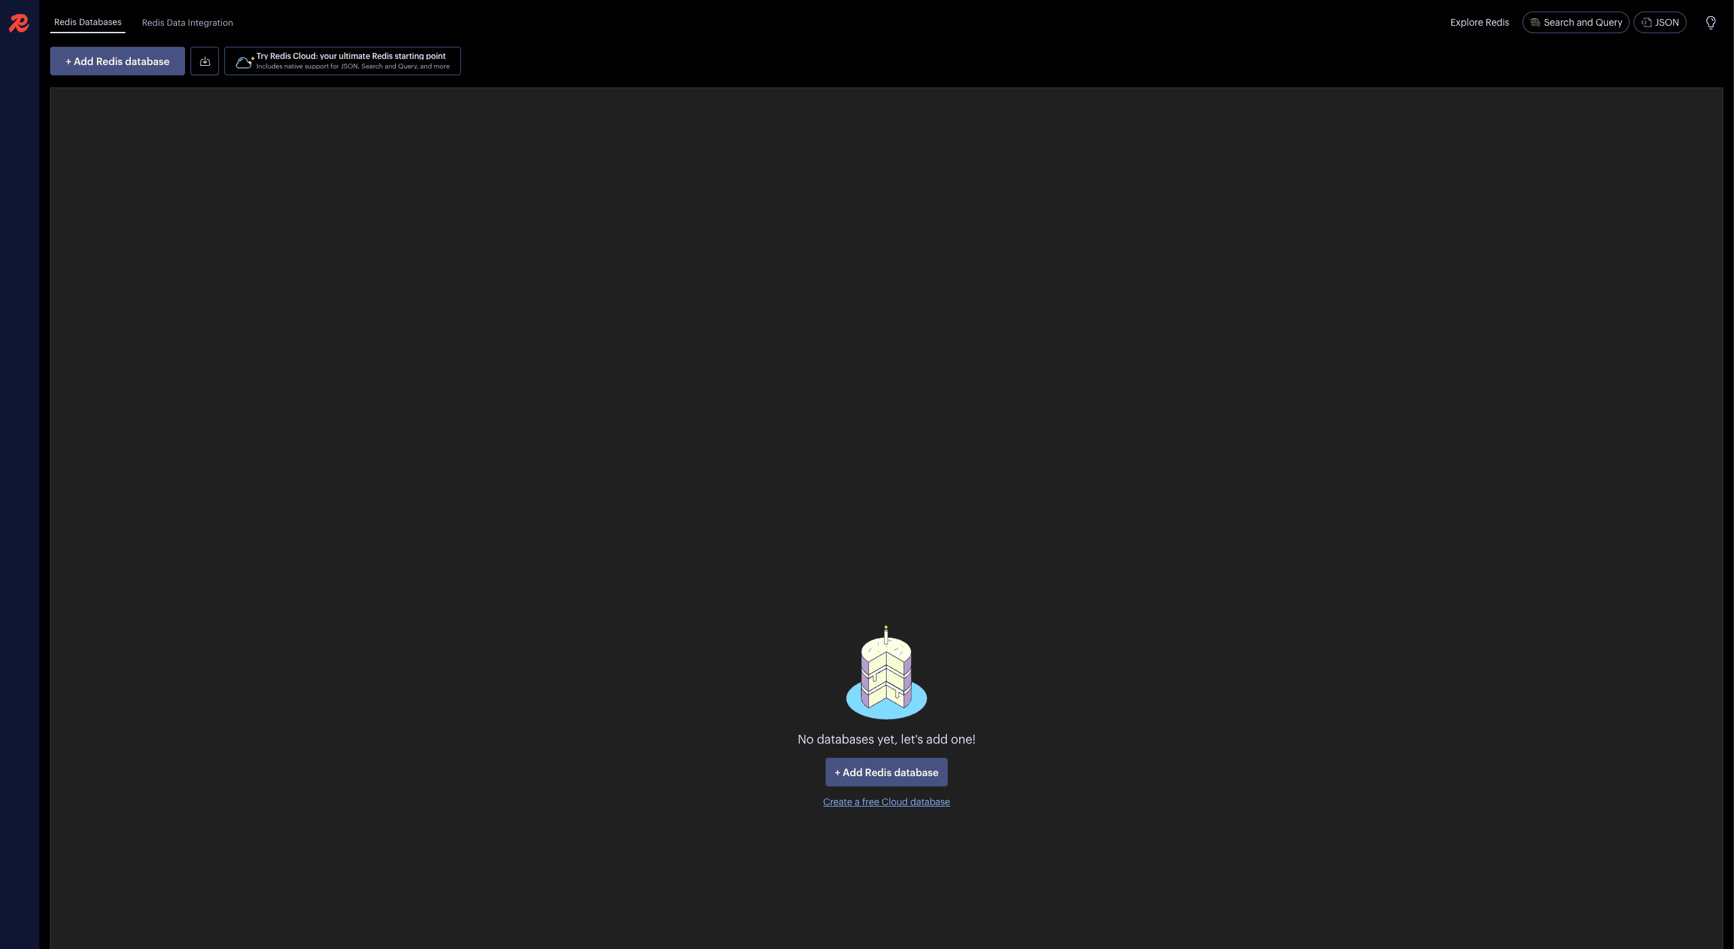Click Add Redis database button top left
This screenshot has width=1734, height=949.
(117, 61)
